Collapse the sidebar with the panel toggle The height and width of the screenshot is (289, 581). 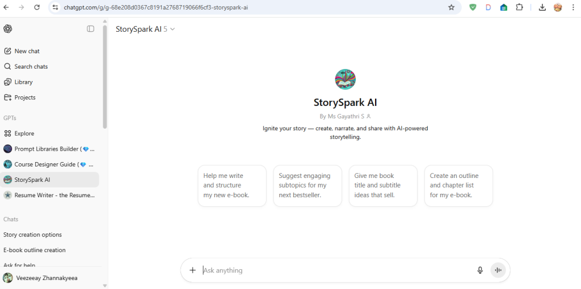pyautogui.click(x=90, y=29)
